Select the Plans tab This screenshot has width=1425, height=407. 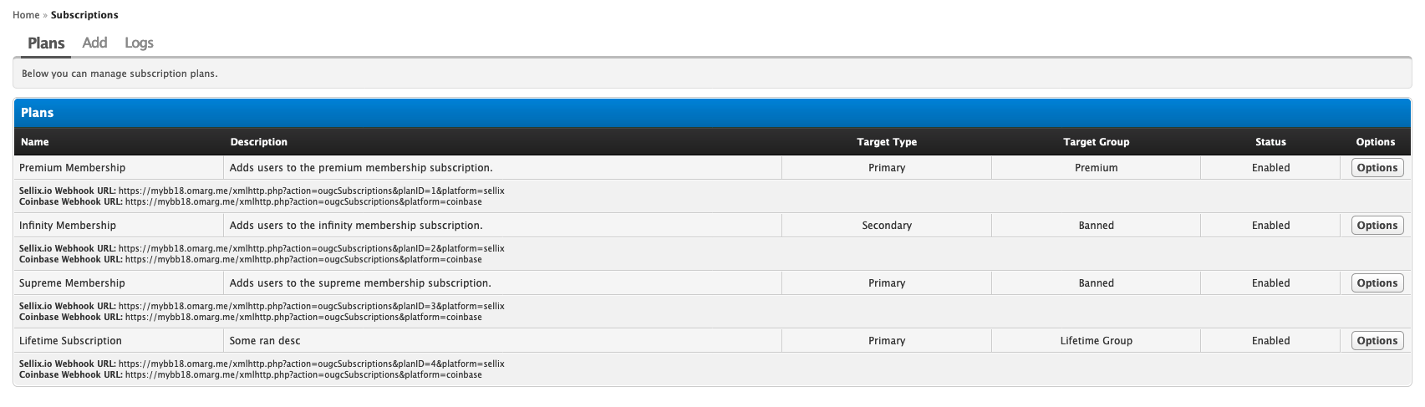[x=46, y=43]
